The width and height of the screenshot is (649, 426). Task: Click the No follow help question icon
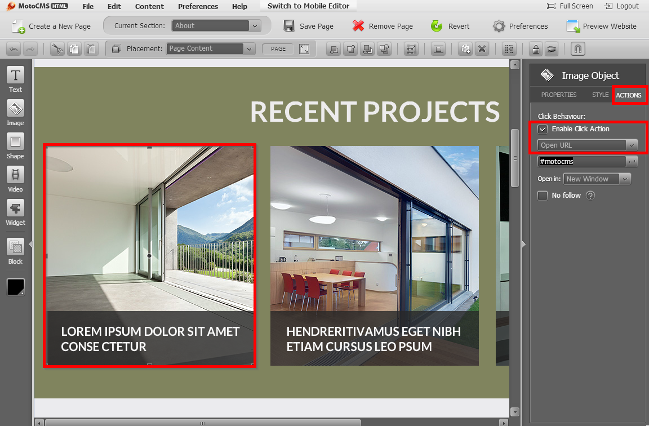[590, 196]
